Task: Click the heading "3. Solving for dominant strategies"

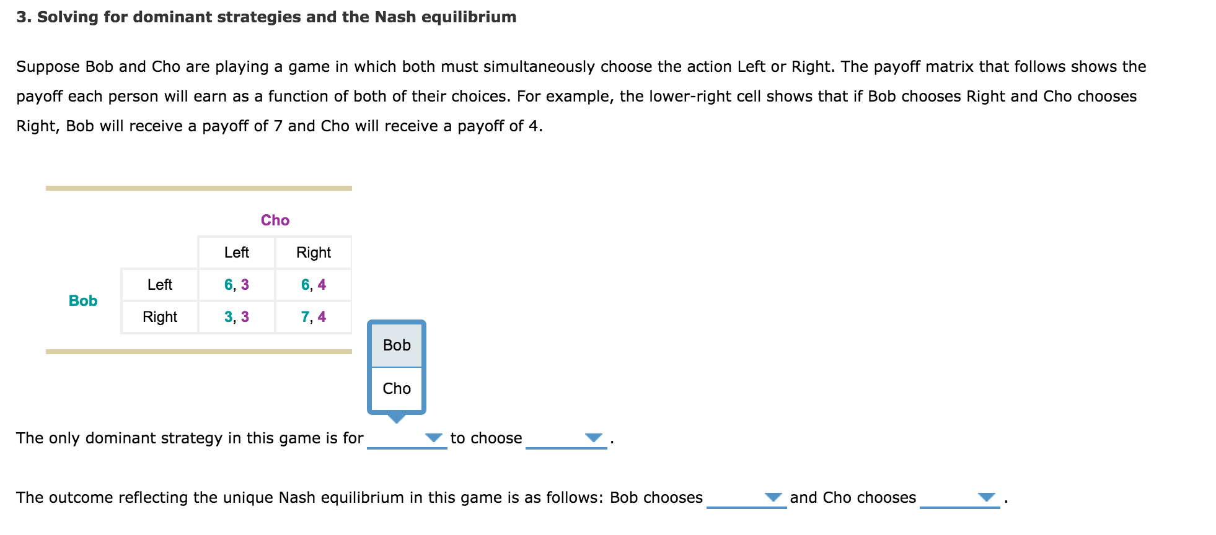Action: (265, 17)
